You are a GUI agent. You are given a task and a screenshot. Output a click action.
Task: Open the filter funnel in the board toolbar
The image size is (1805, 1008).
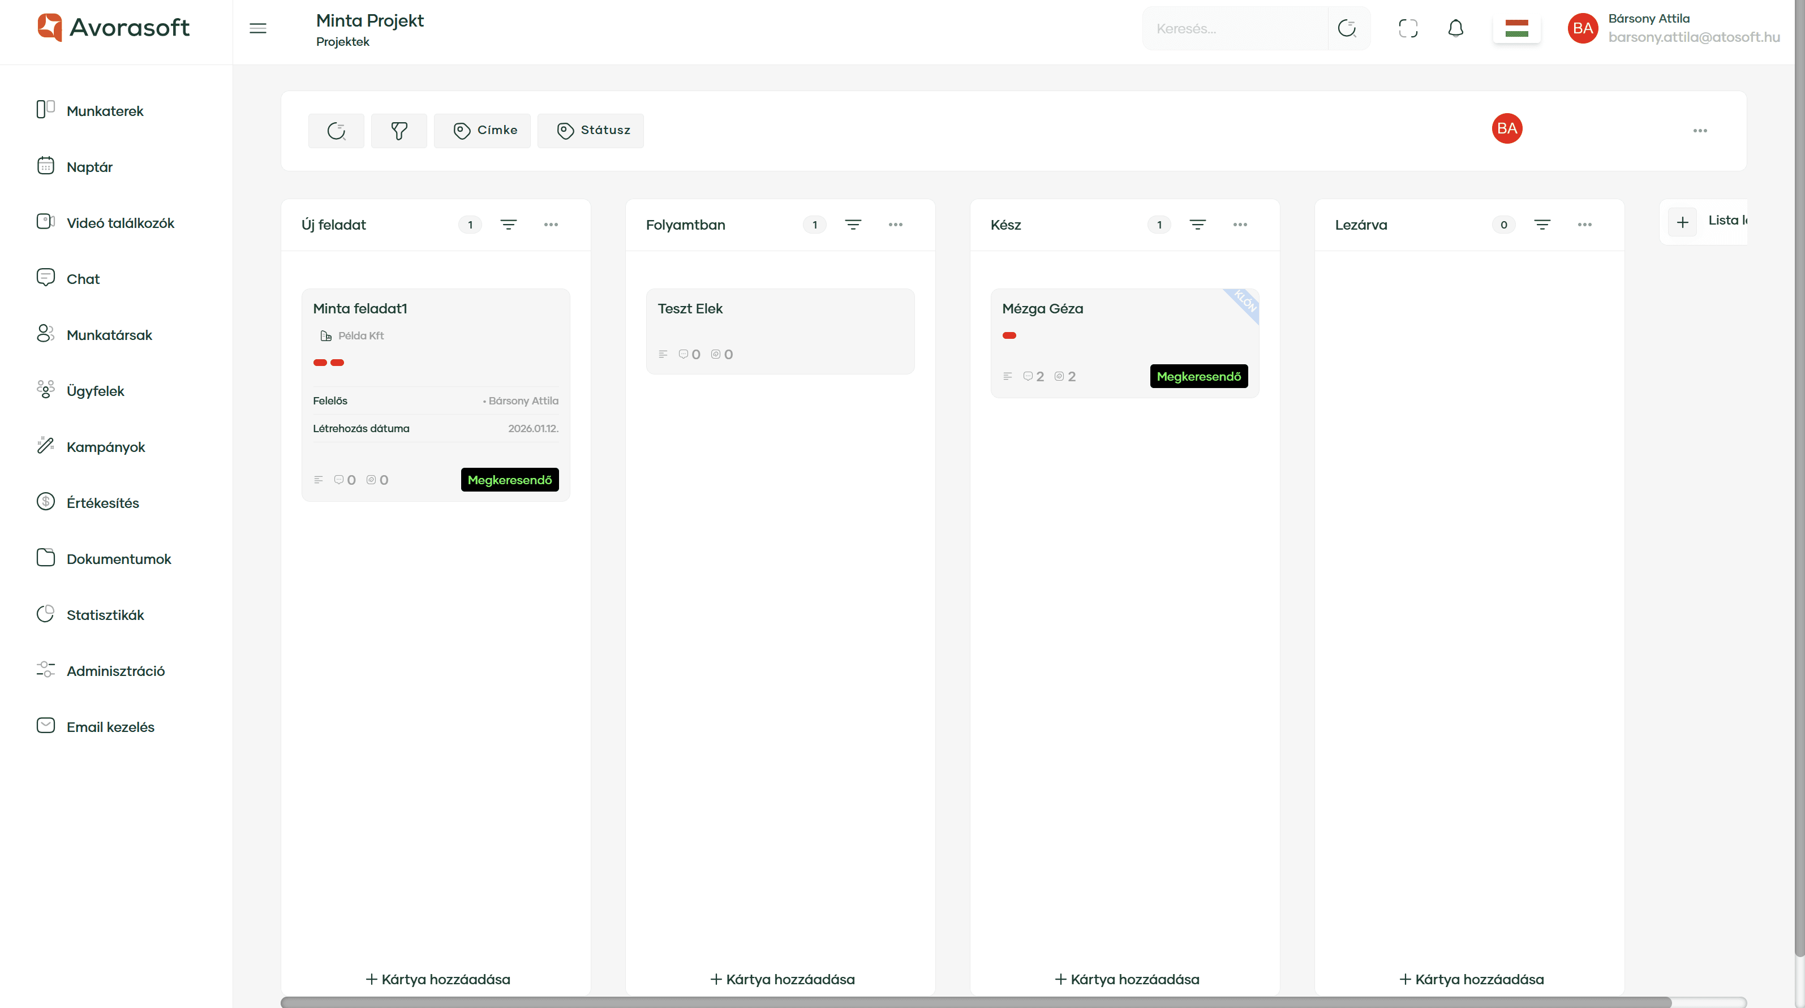(399, 130)
